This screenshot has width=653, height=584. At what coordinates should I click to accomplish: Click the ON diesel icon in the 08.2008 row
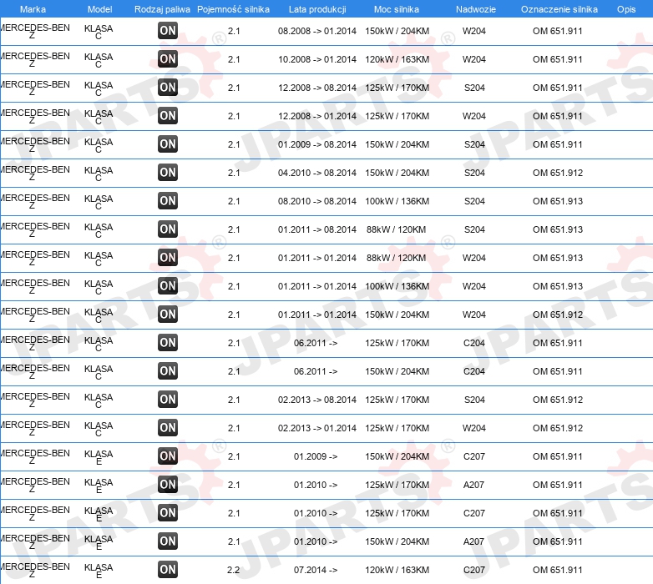(x=168, y=31)
